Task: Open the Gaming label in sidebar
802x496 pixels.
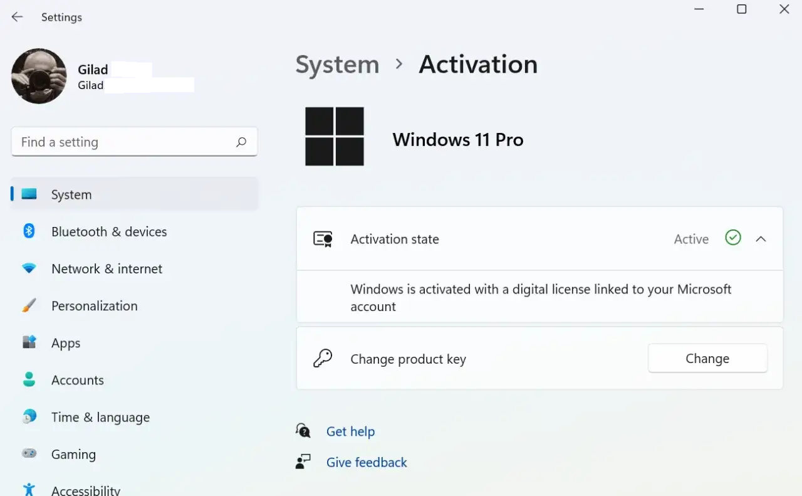Action: (73, 454)
